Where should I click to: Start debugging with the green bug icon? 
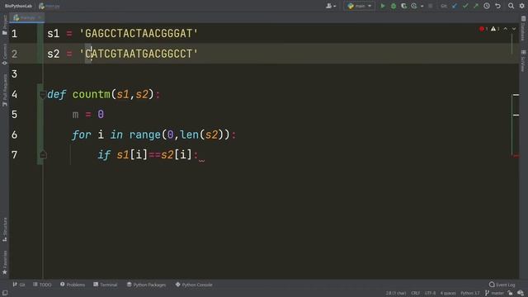click(x=393, y=6)
